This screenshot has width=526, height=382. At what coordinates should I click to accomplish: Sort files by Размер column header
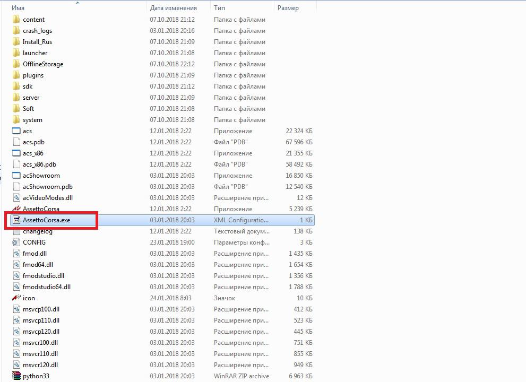tap(288, 8)
